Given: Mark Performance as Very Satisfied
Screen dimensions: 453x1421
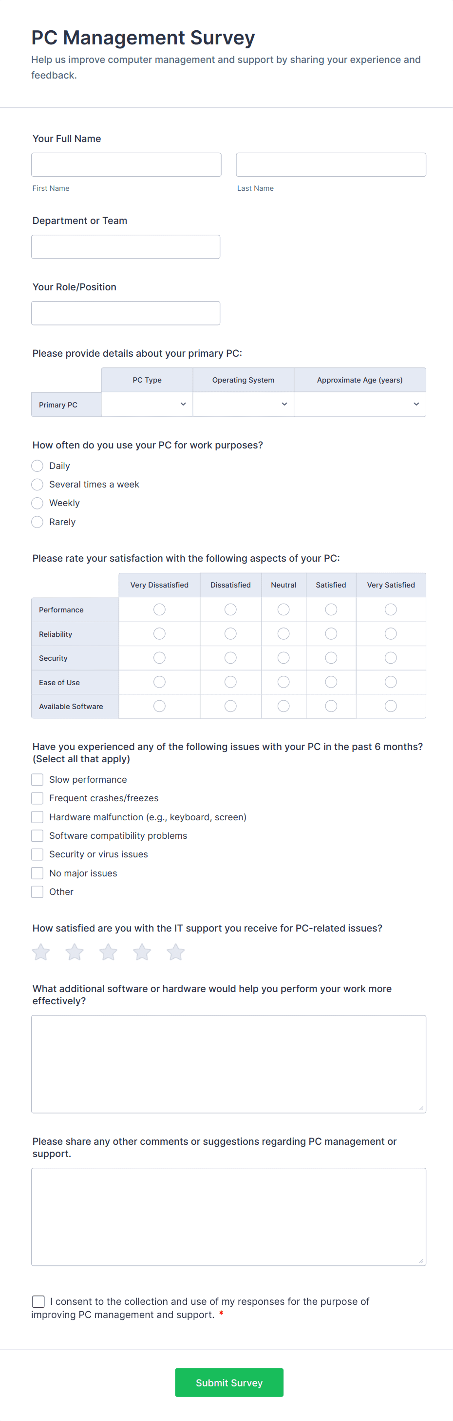Looking at the screenshot, I should pyautogui.click(x=390, y=609).
